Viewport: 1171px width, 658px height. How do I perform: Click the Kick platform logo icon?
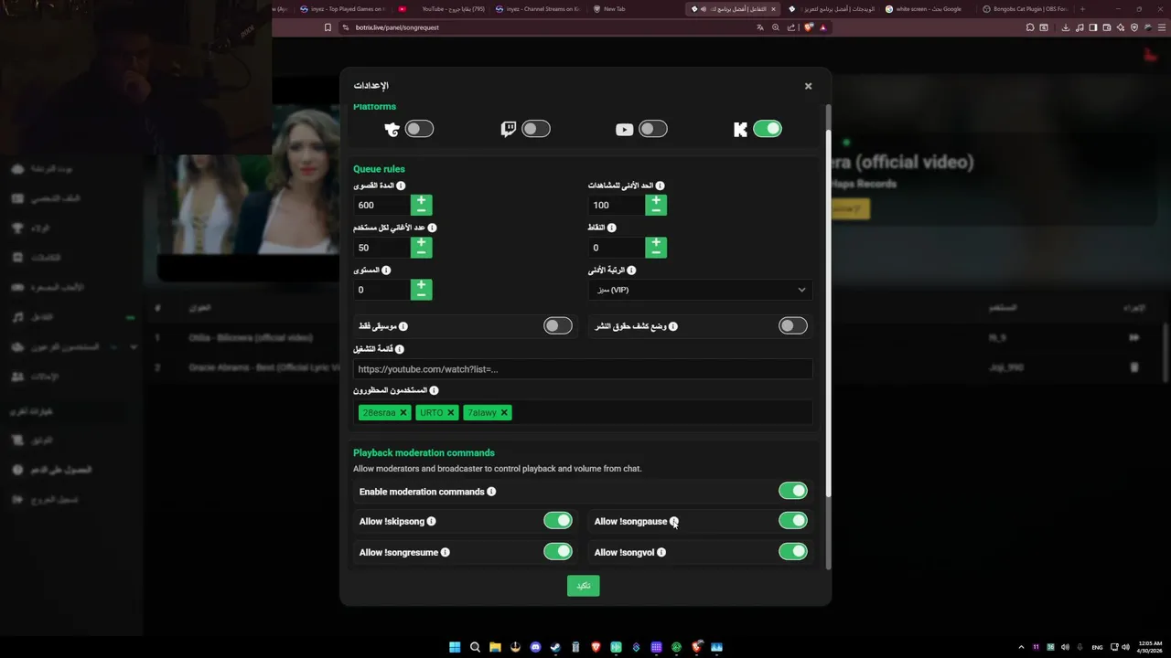pyautogui.click(x=740, y=130)
